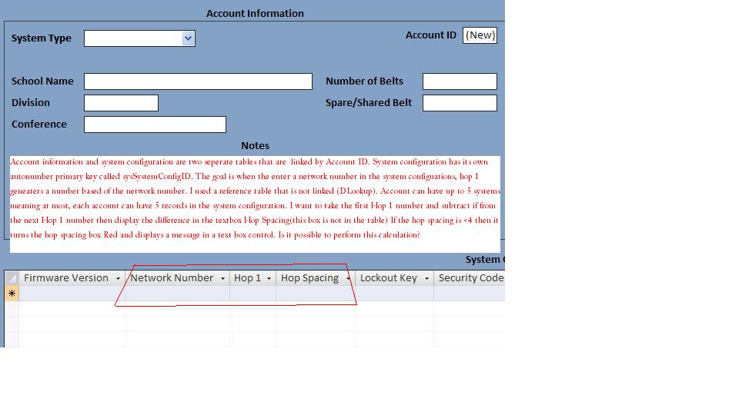Click the System Type label
The width and height of the screenshot is (739, 415).
[42, 38]
